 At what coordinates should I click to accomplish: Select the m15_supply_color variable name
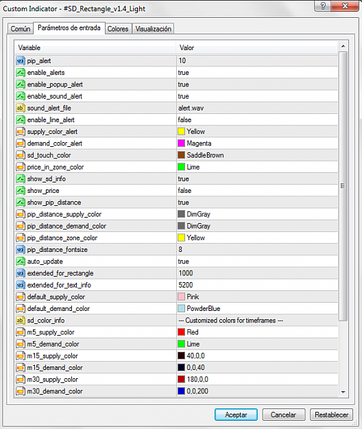[53, 356]
